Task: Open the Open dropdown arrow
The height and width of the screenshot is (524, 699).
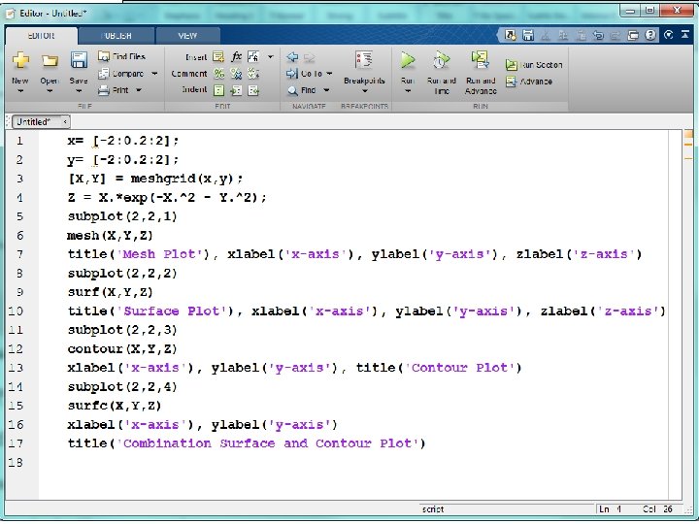Action: coord(50,91)
